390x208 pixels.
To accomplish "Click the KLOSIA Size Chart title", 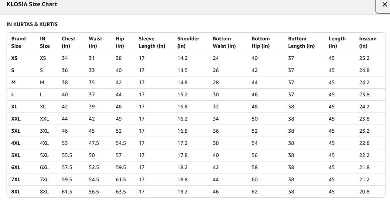I will point(32,4).
